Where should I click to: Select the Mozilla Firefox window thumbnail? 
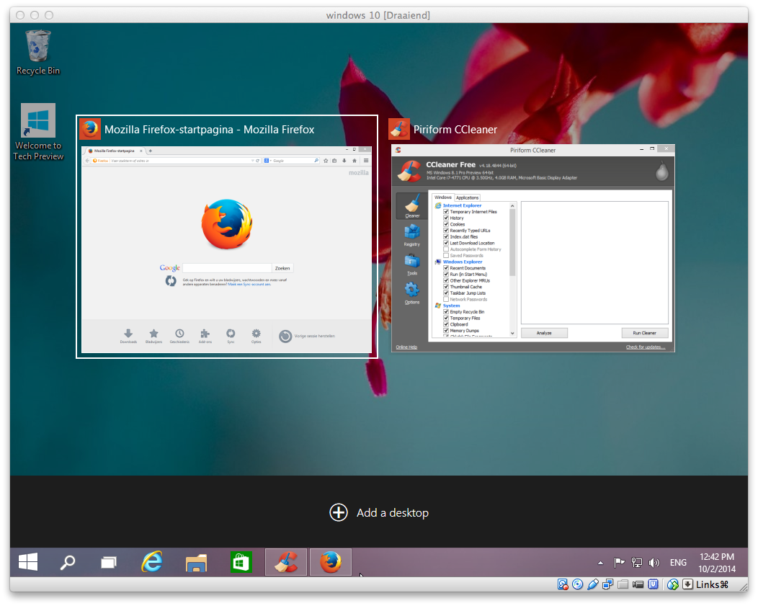[226, 246]
